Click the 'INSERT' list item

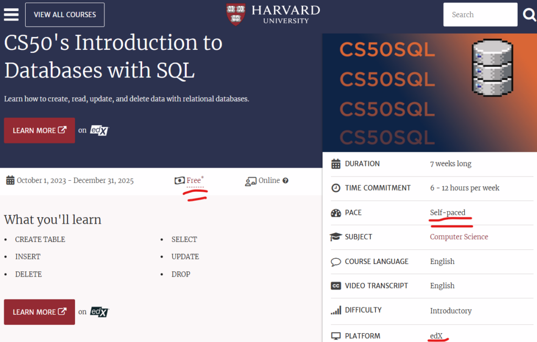pos(28,257)
